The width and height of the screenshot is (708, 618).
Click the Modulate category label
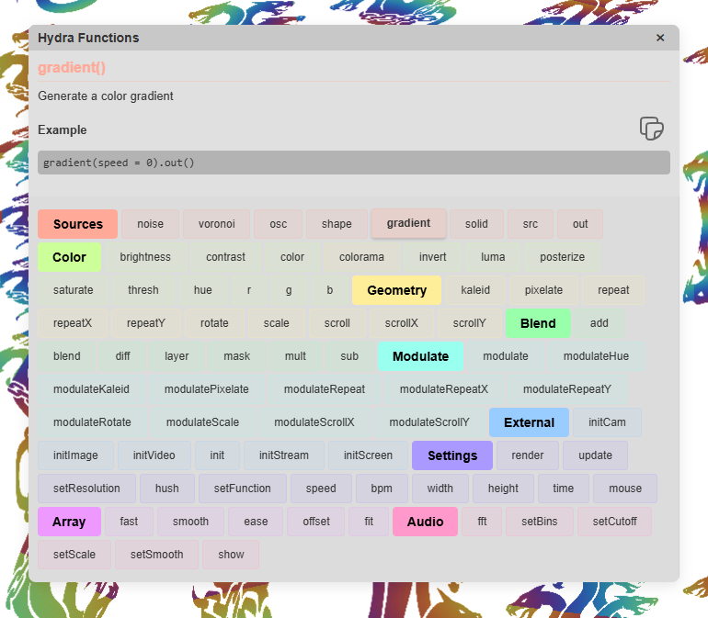pyautogui.click(x=420, y=356)
